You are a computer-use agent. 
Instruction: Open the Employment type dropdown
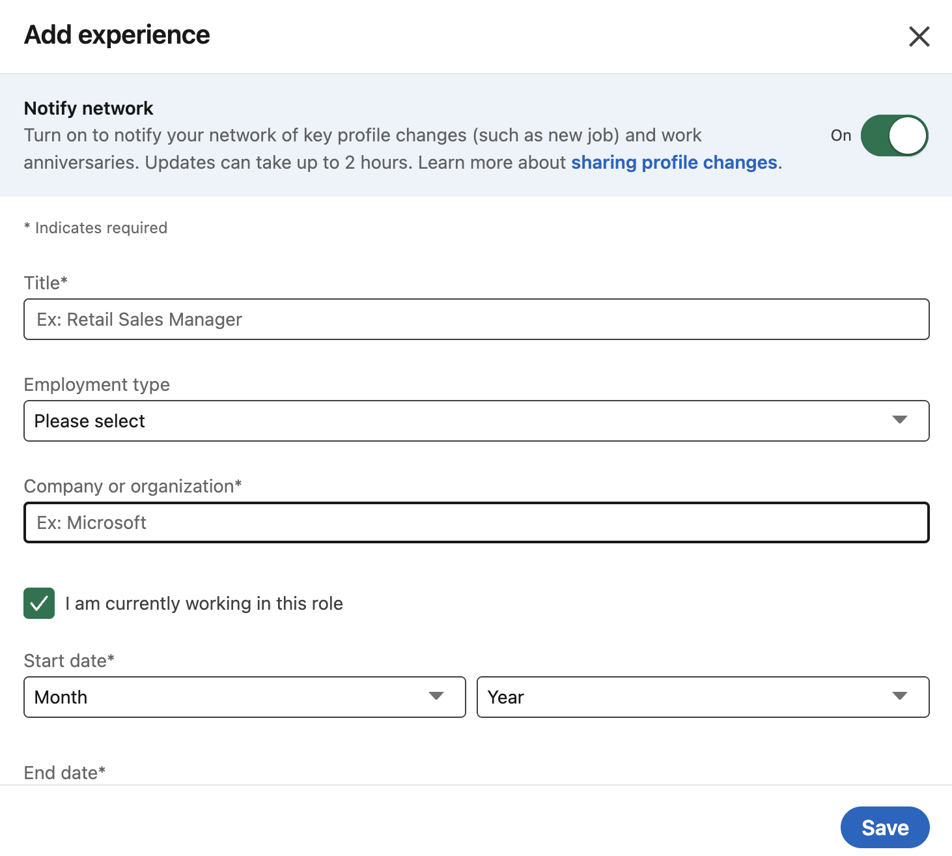coord(476,421)
